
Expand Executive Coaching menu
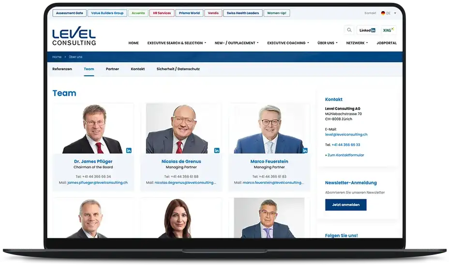point(288,43)
